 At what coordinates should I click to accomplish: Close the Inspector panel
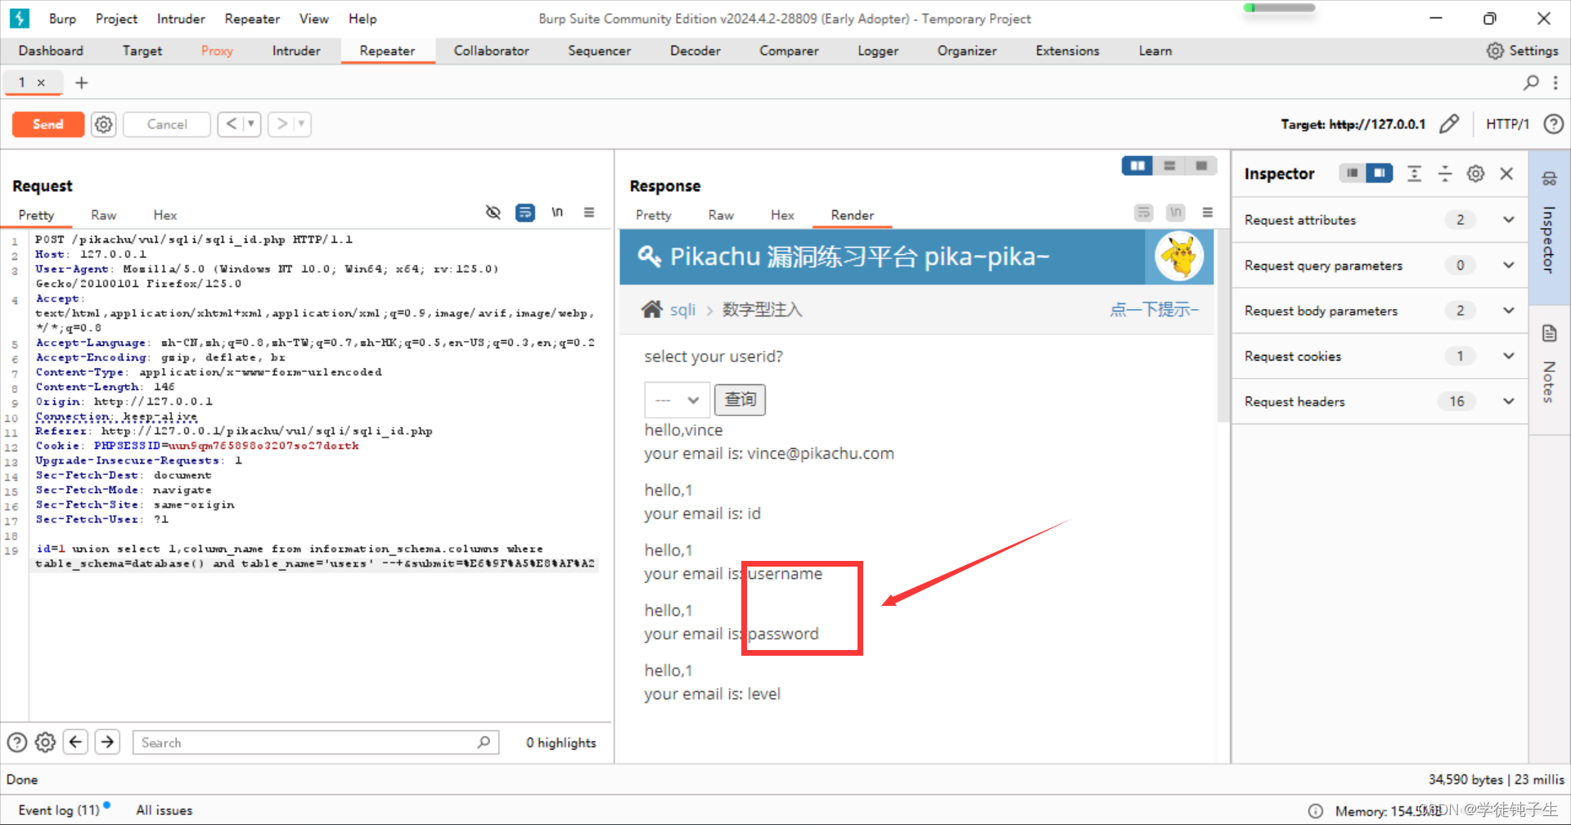pyautogui.click(x=1506, y=173)
